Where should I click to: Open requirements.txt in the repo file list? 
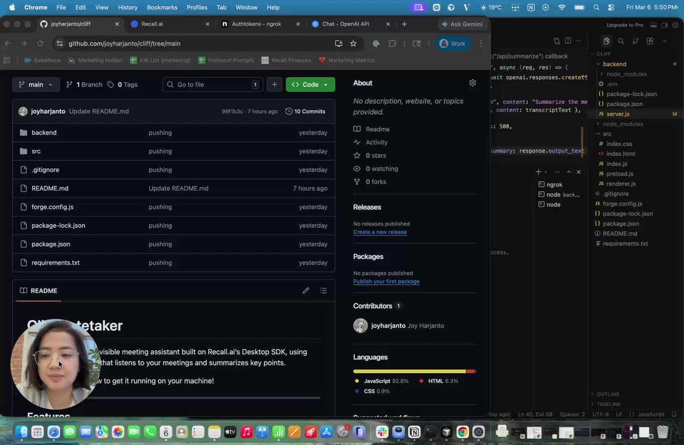56,263
